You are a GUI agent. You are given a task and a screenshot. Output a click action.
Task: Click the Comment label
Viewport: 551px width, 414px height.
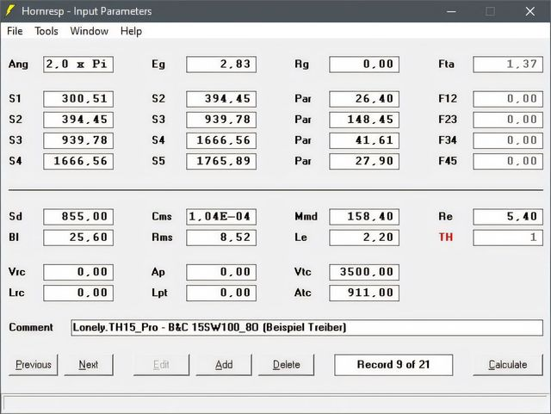31,328
